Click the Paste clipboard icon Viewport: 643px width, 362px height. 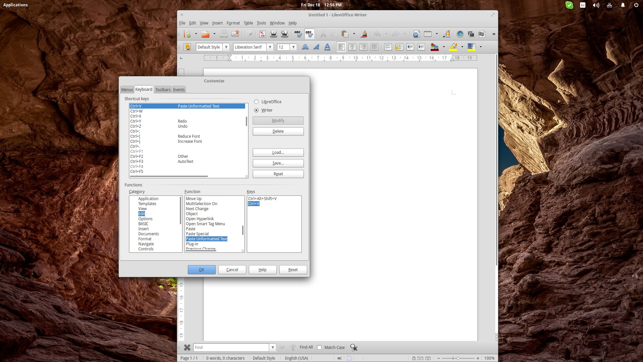[x=345, y=34]
